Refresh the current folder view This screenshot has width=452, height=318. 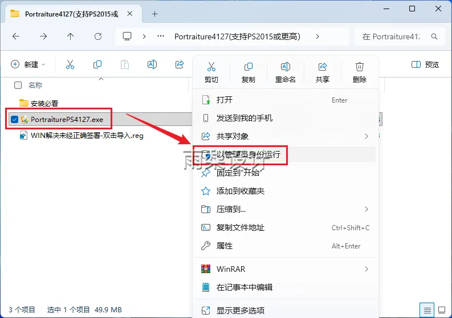click(98, 36)
